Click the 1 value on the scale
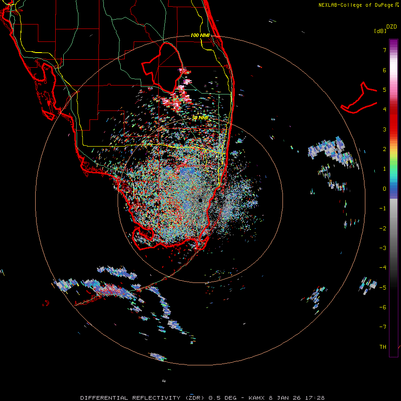Screen dimensions: 401x401 click(385, 169)
